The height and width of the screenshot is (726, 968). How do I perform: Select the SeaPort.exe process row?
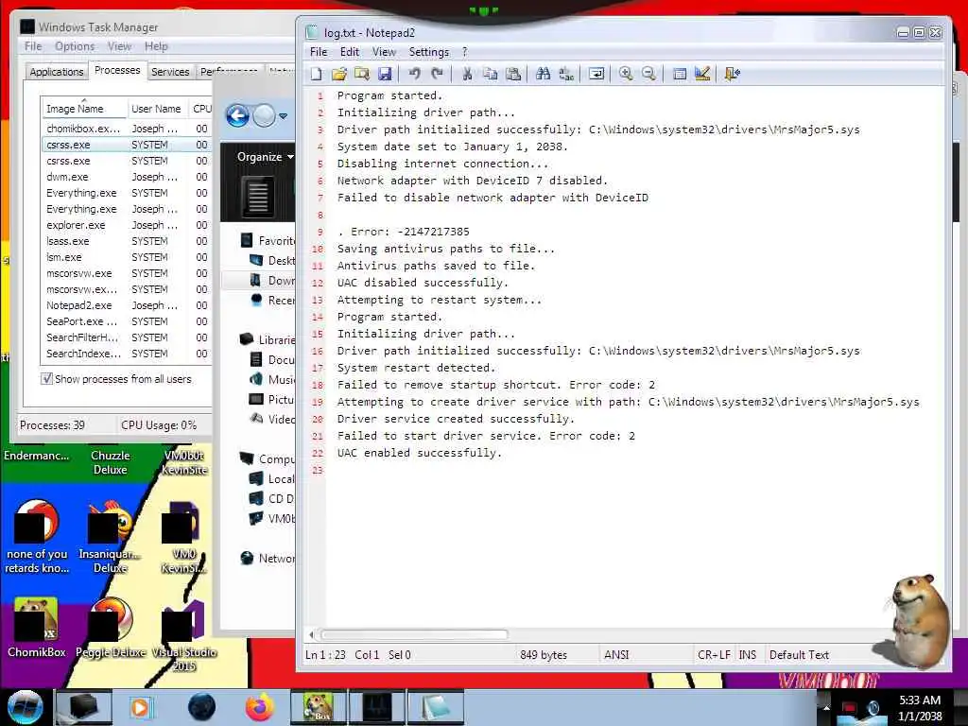127,321
